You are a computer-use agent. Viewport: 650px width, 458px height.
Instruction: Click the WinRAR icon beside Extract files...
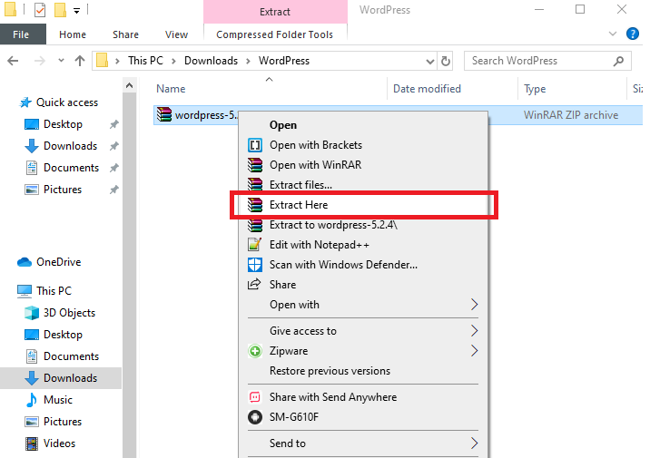(x=255, y=184)
